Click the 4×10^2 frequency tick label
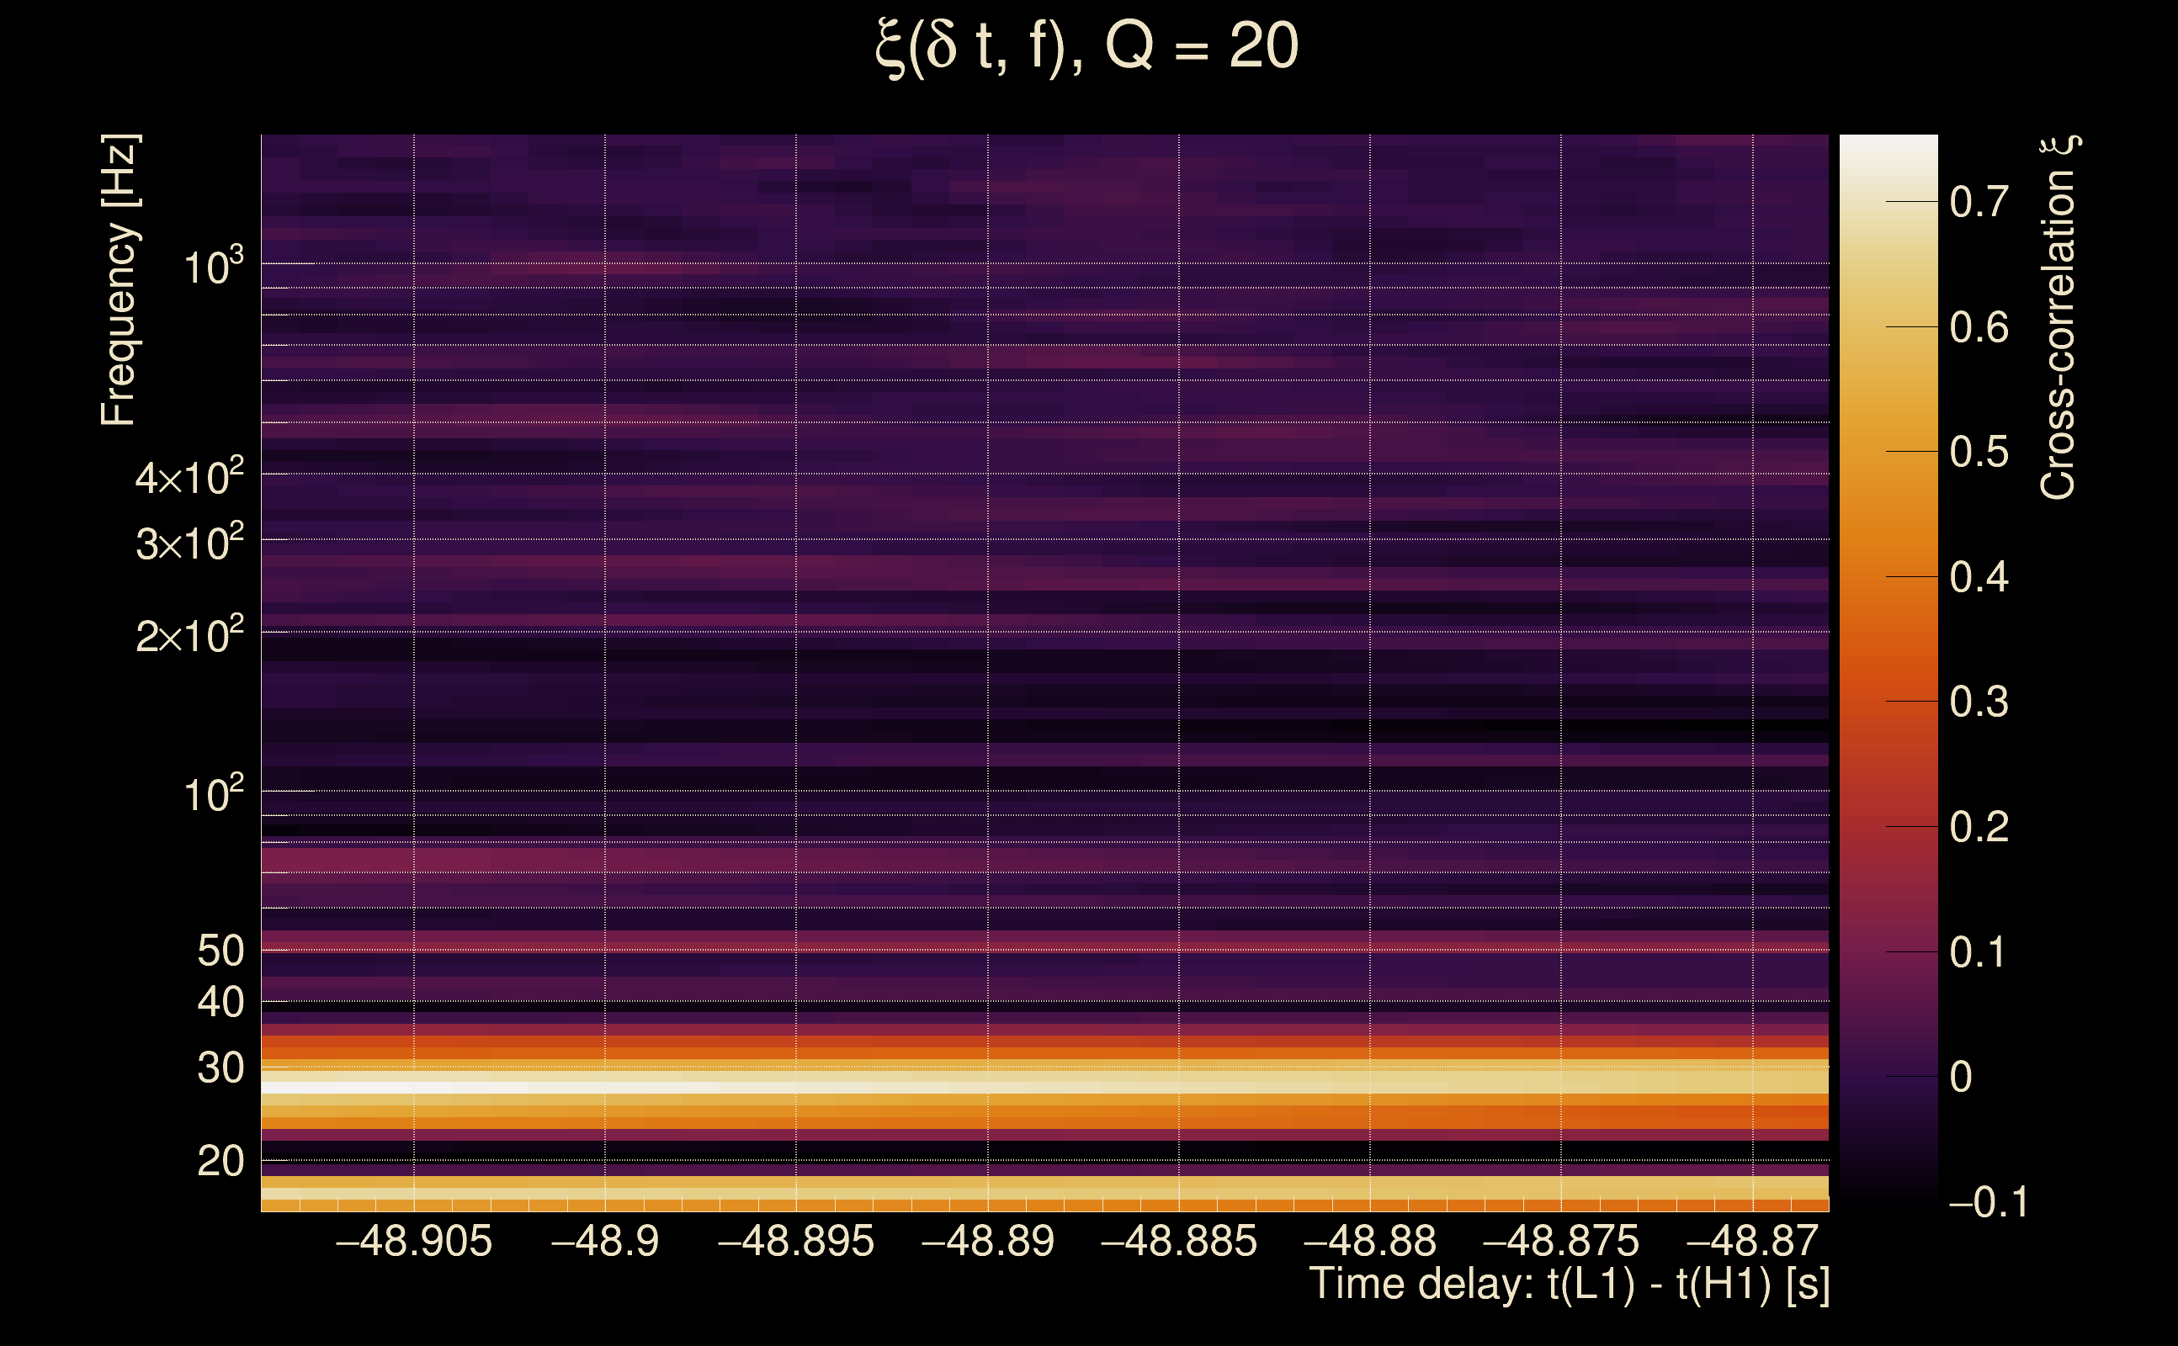The width and height of the screenshot is (2178, 1346). [x=189, y=476]
